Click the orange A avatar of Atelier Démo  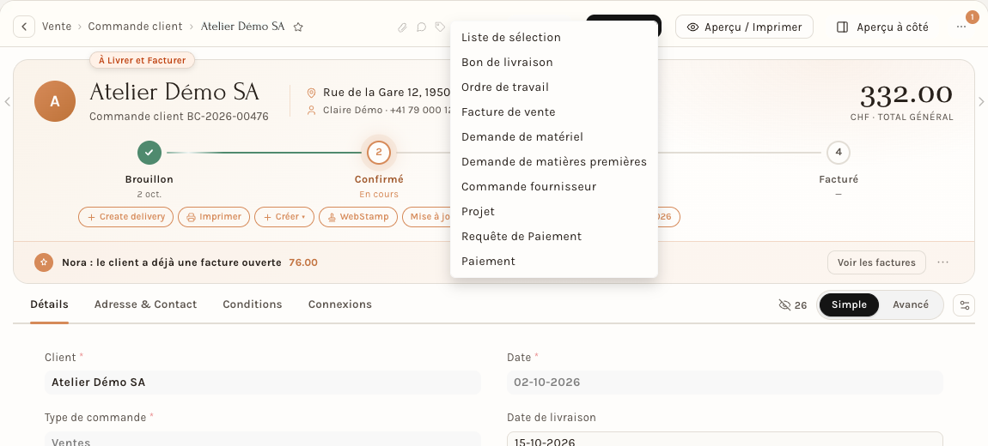pyautogui.click(x=55, y=101)
